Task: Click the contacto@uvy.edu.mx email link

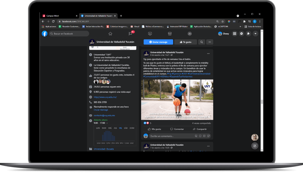Action: pyautogui.click(x=104, y=115)
